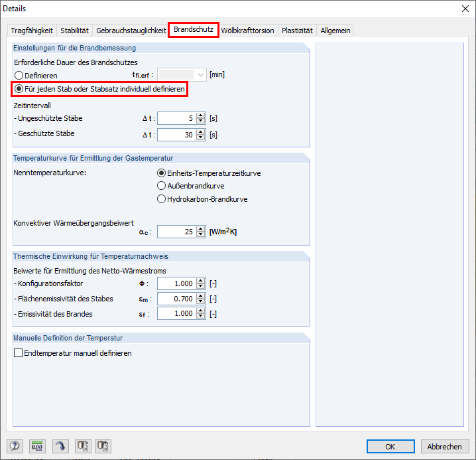This screenshot has width=476, height=460.
Task: Switch to the Stabilität tab
Action: [x=74, y=31]
